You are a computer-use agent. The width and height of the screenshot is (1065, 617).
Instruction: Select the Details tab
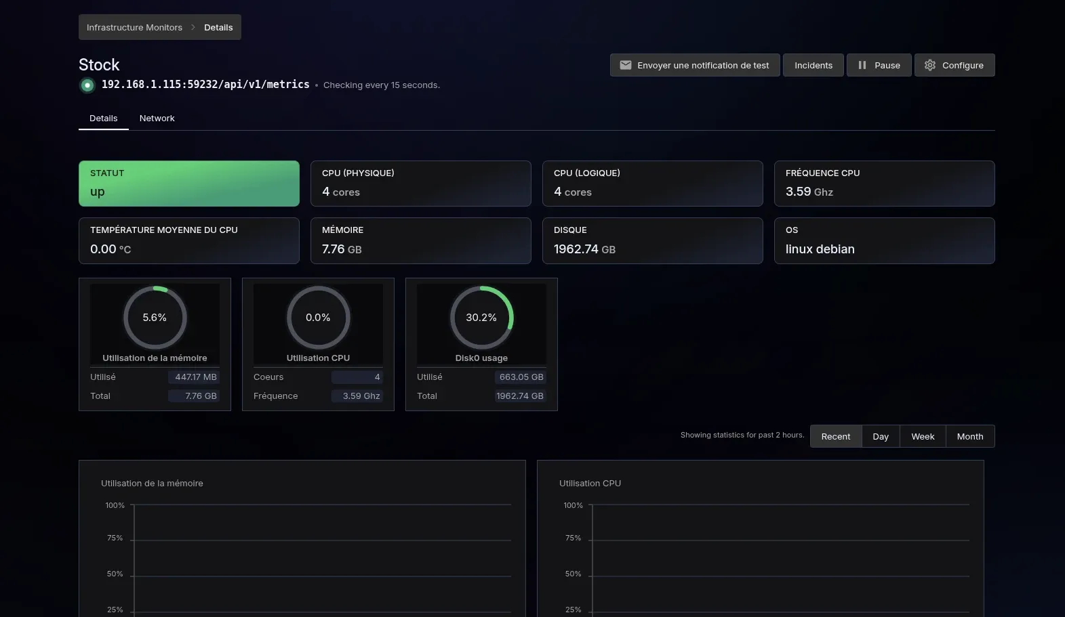(103, 118)
